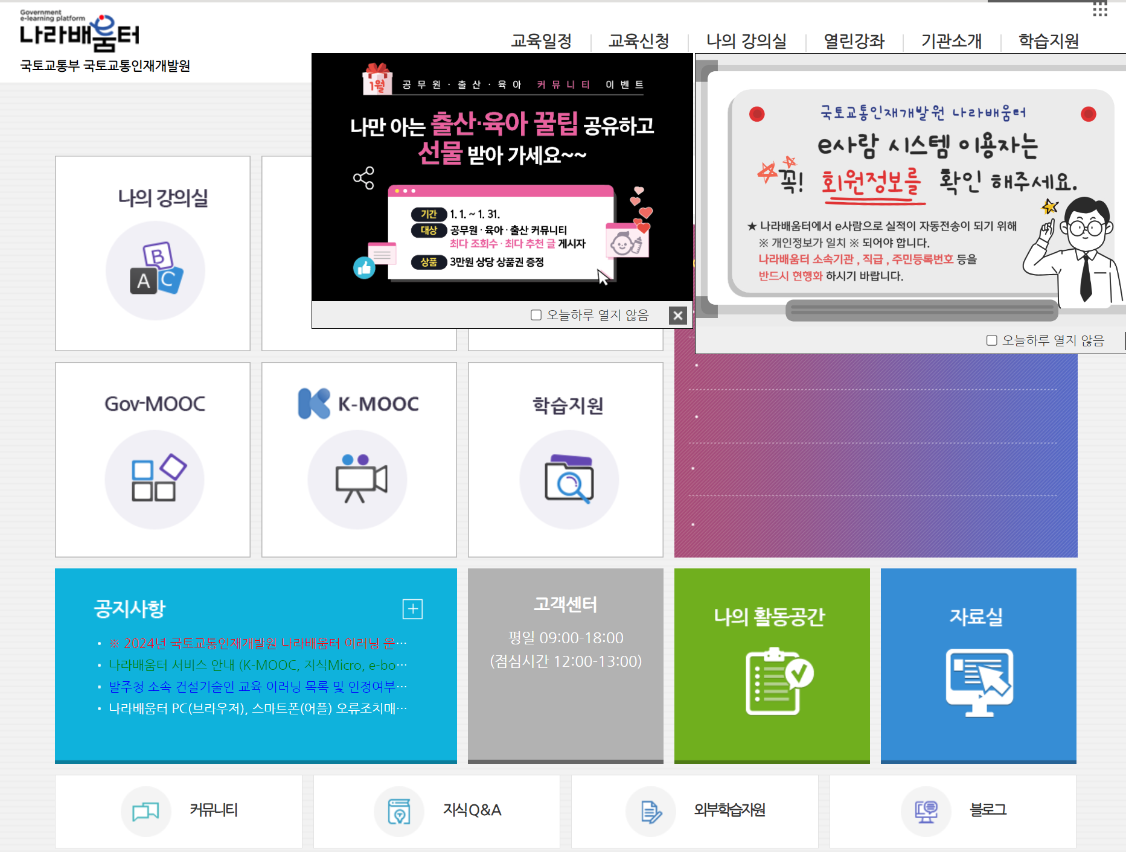Open the 열린강좌 menu
This screenshot has height=852, width=1126.
click(854, 41)
